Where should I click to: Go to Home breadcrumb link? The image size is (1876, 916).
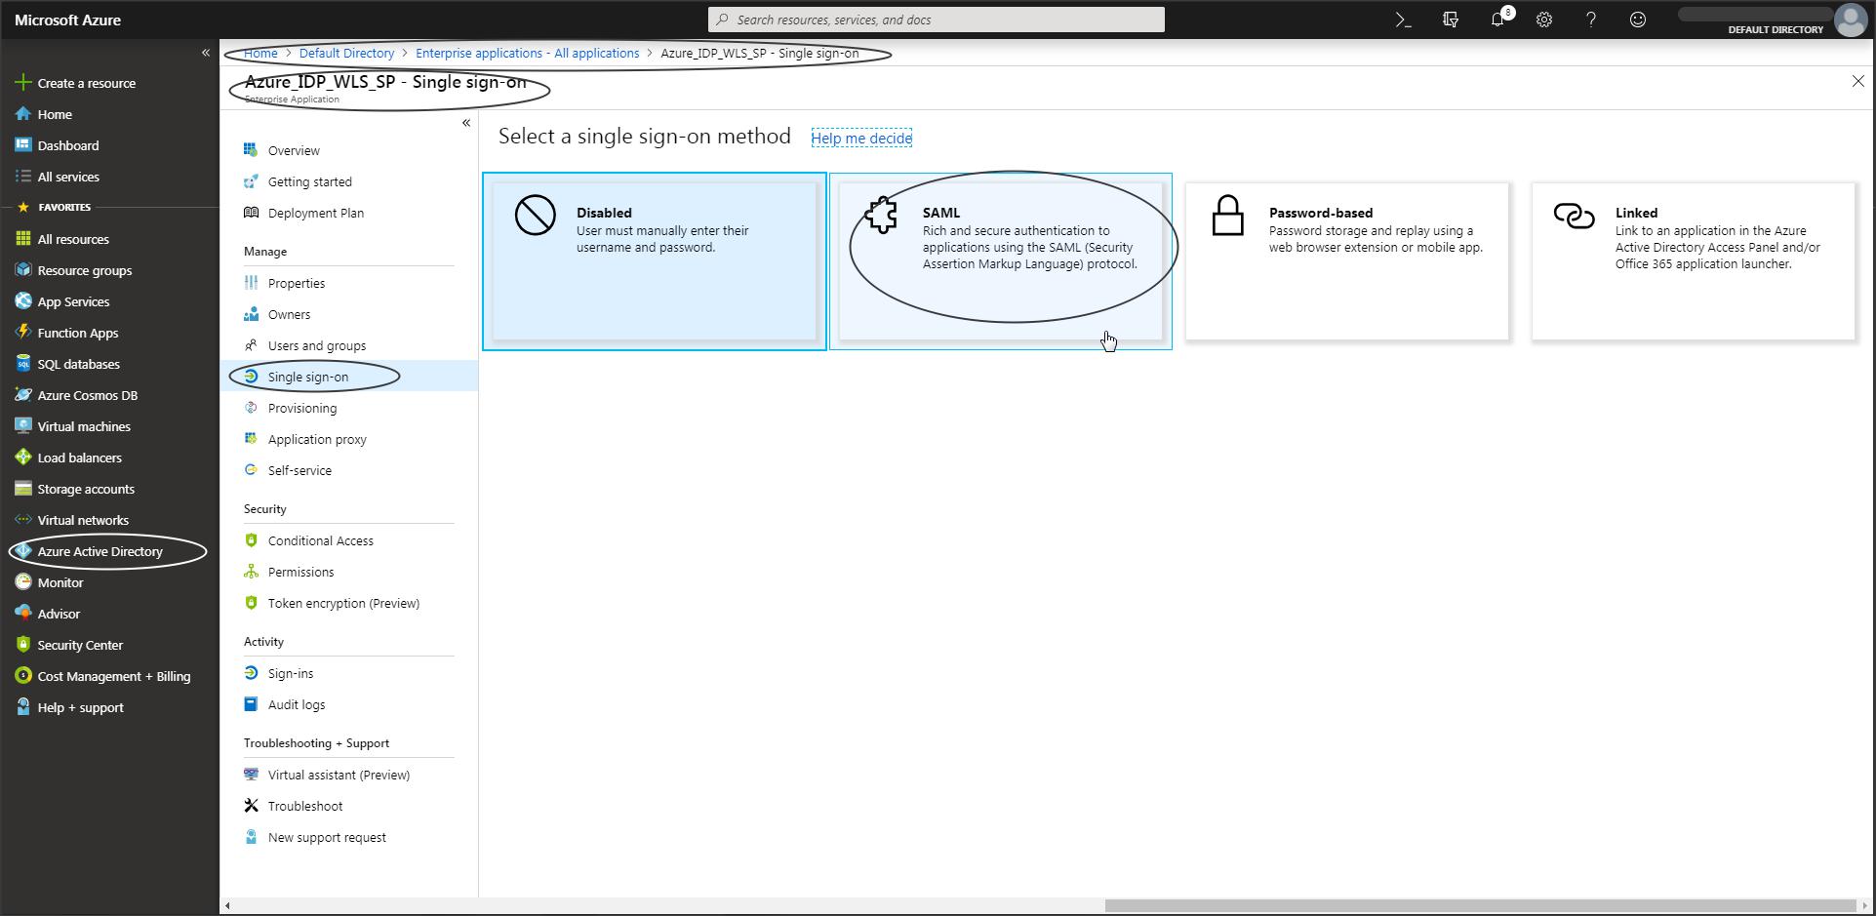(x=260, y=54)
